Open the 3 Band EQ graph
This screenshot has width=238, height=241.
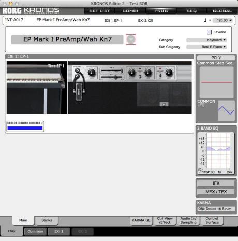pos(216,153)
